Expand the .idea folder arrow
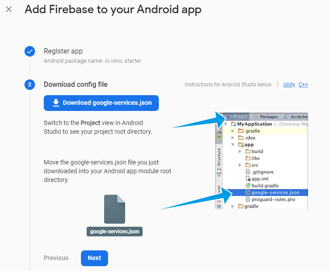 [x=233, y=138]
